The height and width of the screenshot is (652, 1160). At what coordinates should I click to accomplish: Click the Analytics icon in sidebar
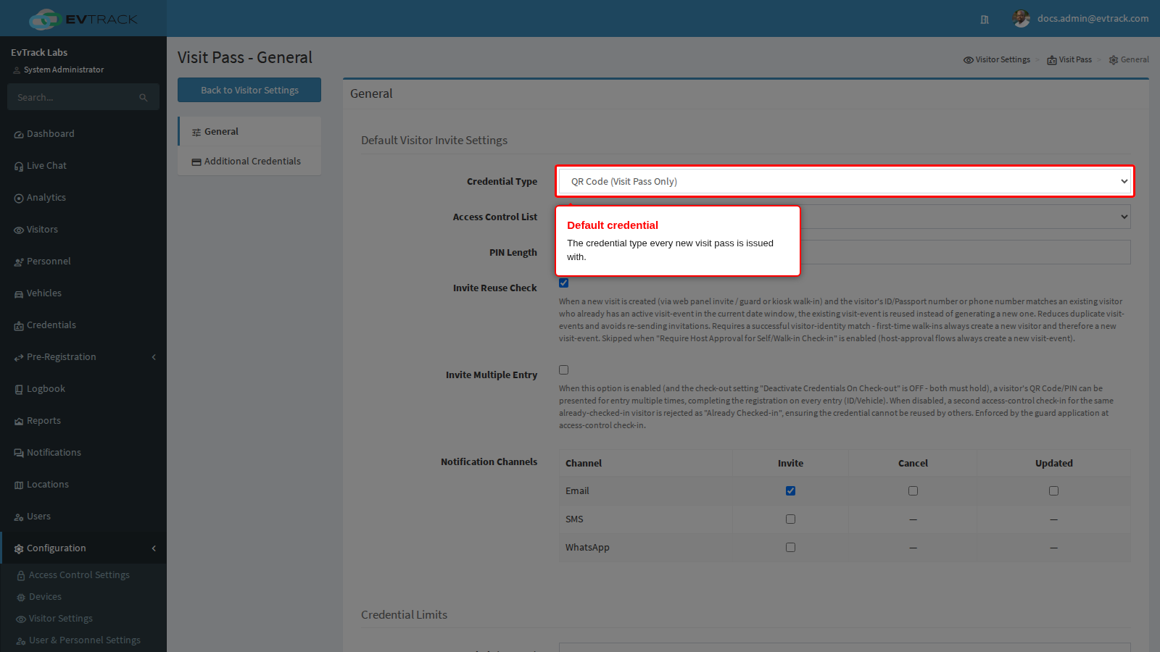tap(19, 198)
